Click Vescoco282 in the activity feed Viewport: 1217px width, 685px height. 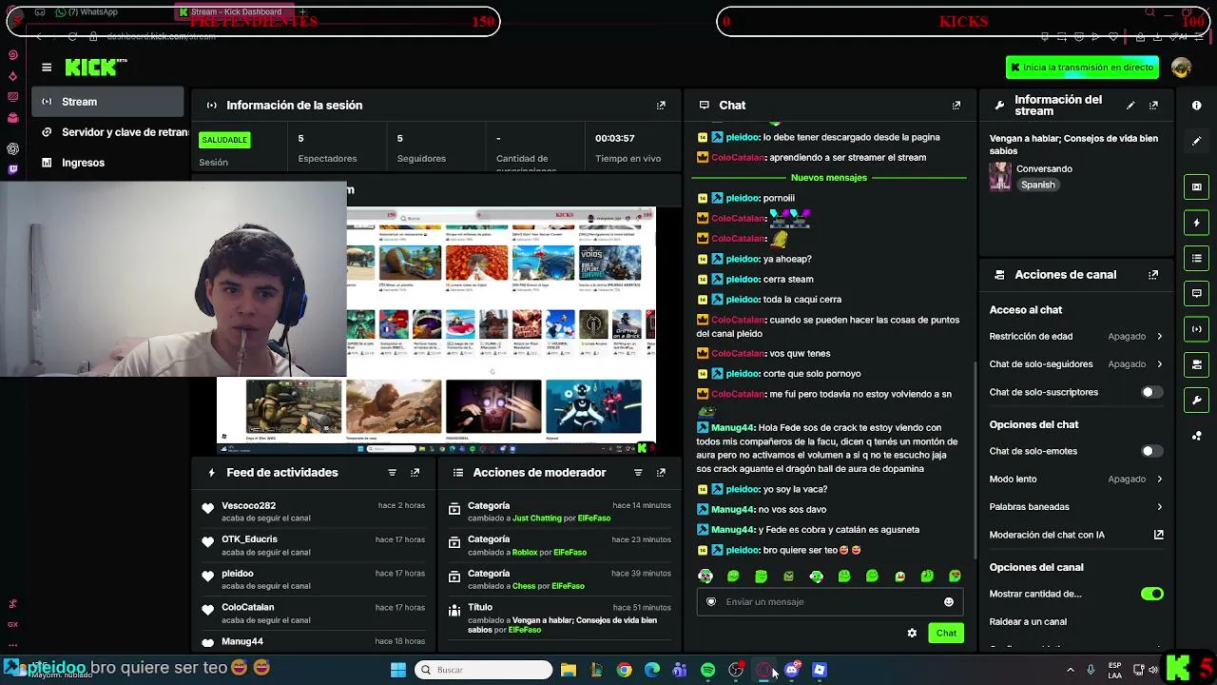pos(248,506)
